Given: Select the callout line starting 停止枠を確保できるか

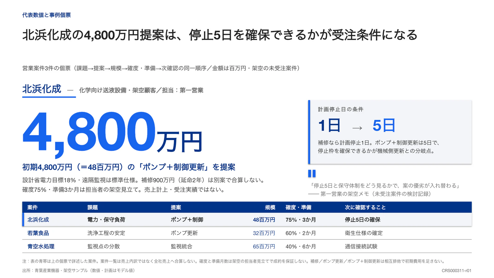Looking at the screenshot, I should (x=377, y=151).
